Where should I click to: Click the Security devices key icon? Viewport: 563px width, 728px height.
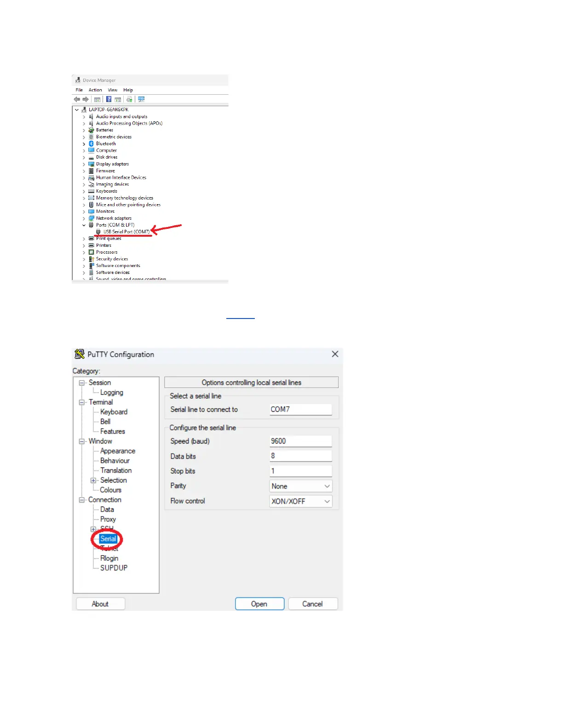[91, 259]
